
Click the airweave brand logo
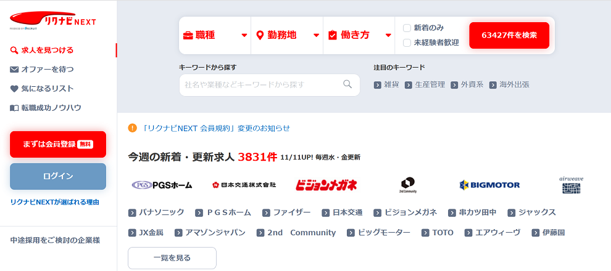(572, 185)
